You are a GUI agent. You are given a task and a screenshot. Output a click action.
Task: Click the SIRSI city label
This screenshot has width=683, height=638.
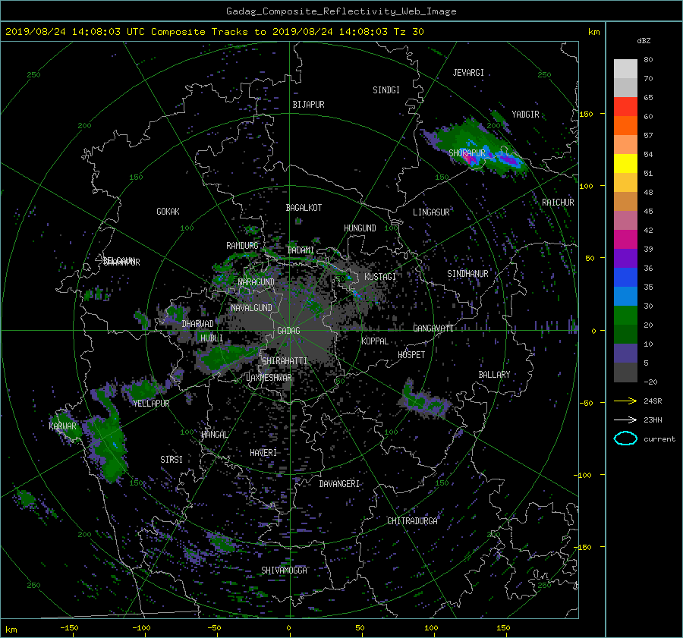(x=172, y=460)
